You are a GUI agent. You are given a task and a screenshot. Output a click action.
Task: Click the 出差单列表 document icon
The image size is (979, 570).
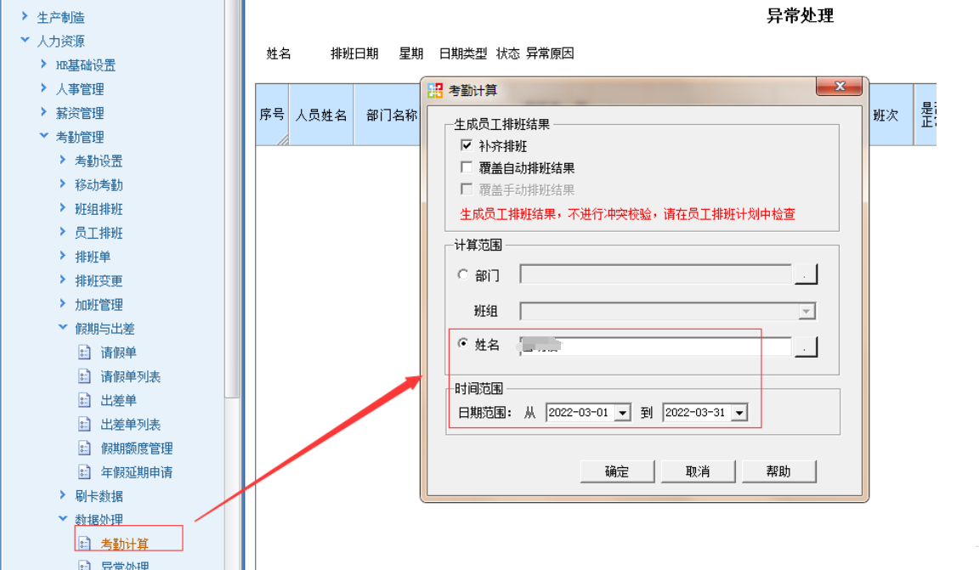coord(84,424)
